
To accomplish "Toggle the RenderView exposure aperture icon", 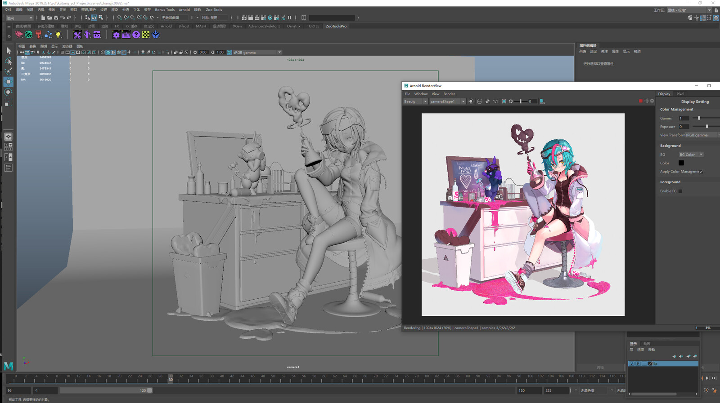I will [x=511, y=102].
